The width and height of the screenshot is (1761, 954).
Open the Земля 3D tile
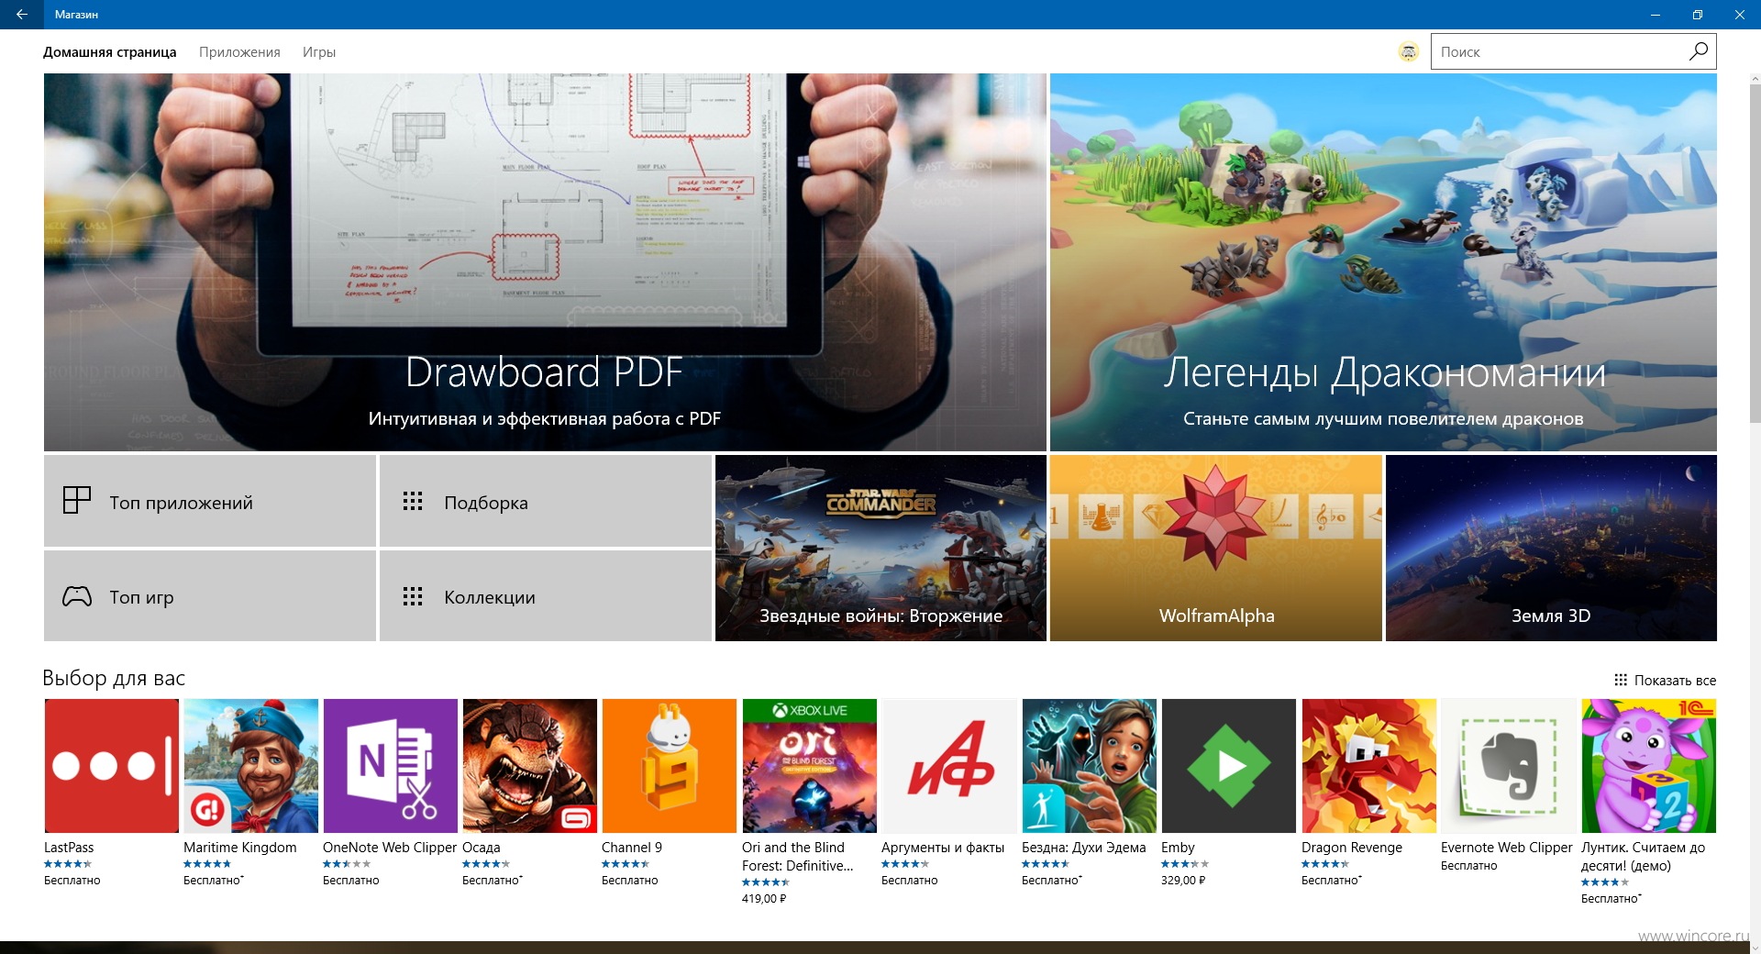[x=1551, y=548]
